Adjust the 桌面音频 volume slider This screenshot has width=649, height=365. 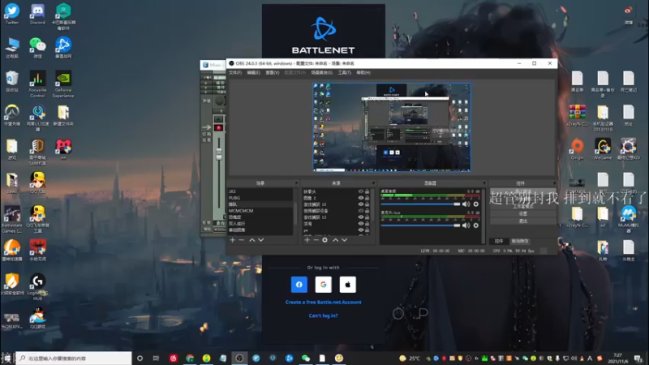[x=420, y=204]
